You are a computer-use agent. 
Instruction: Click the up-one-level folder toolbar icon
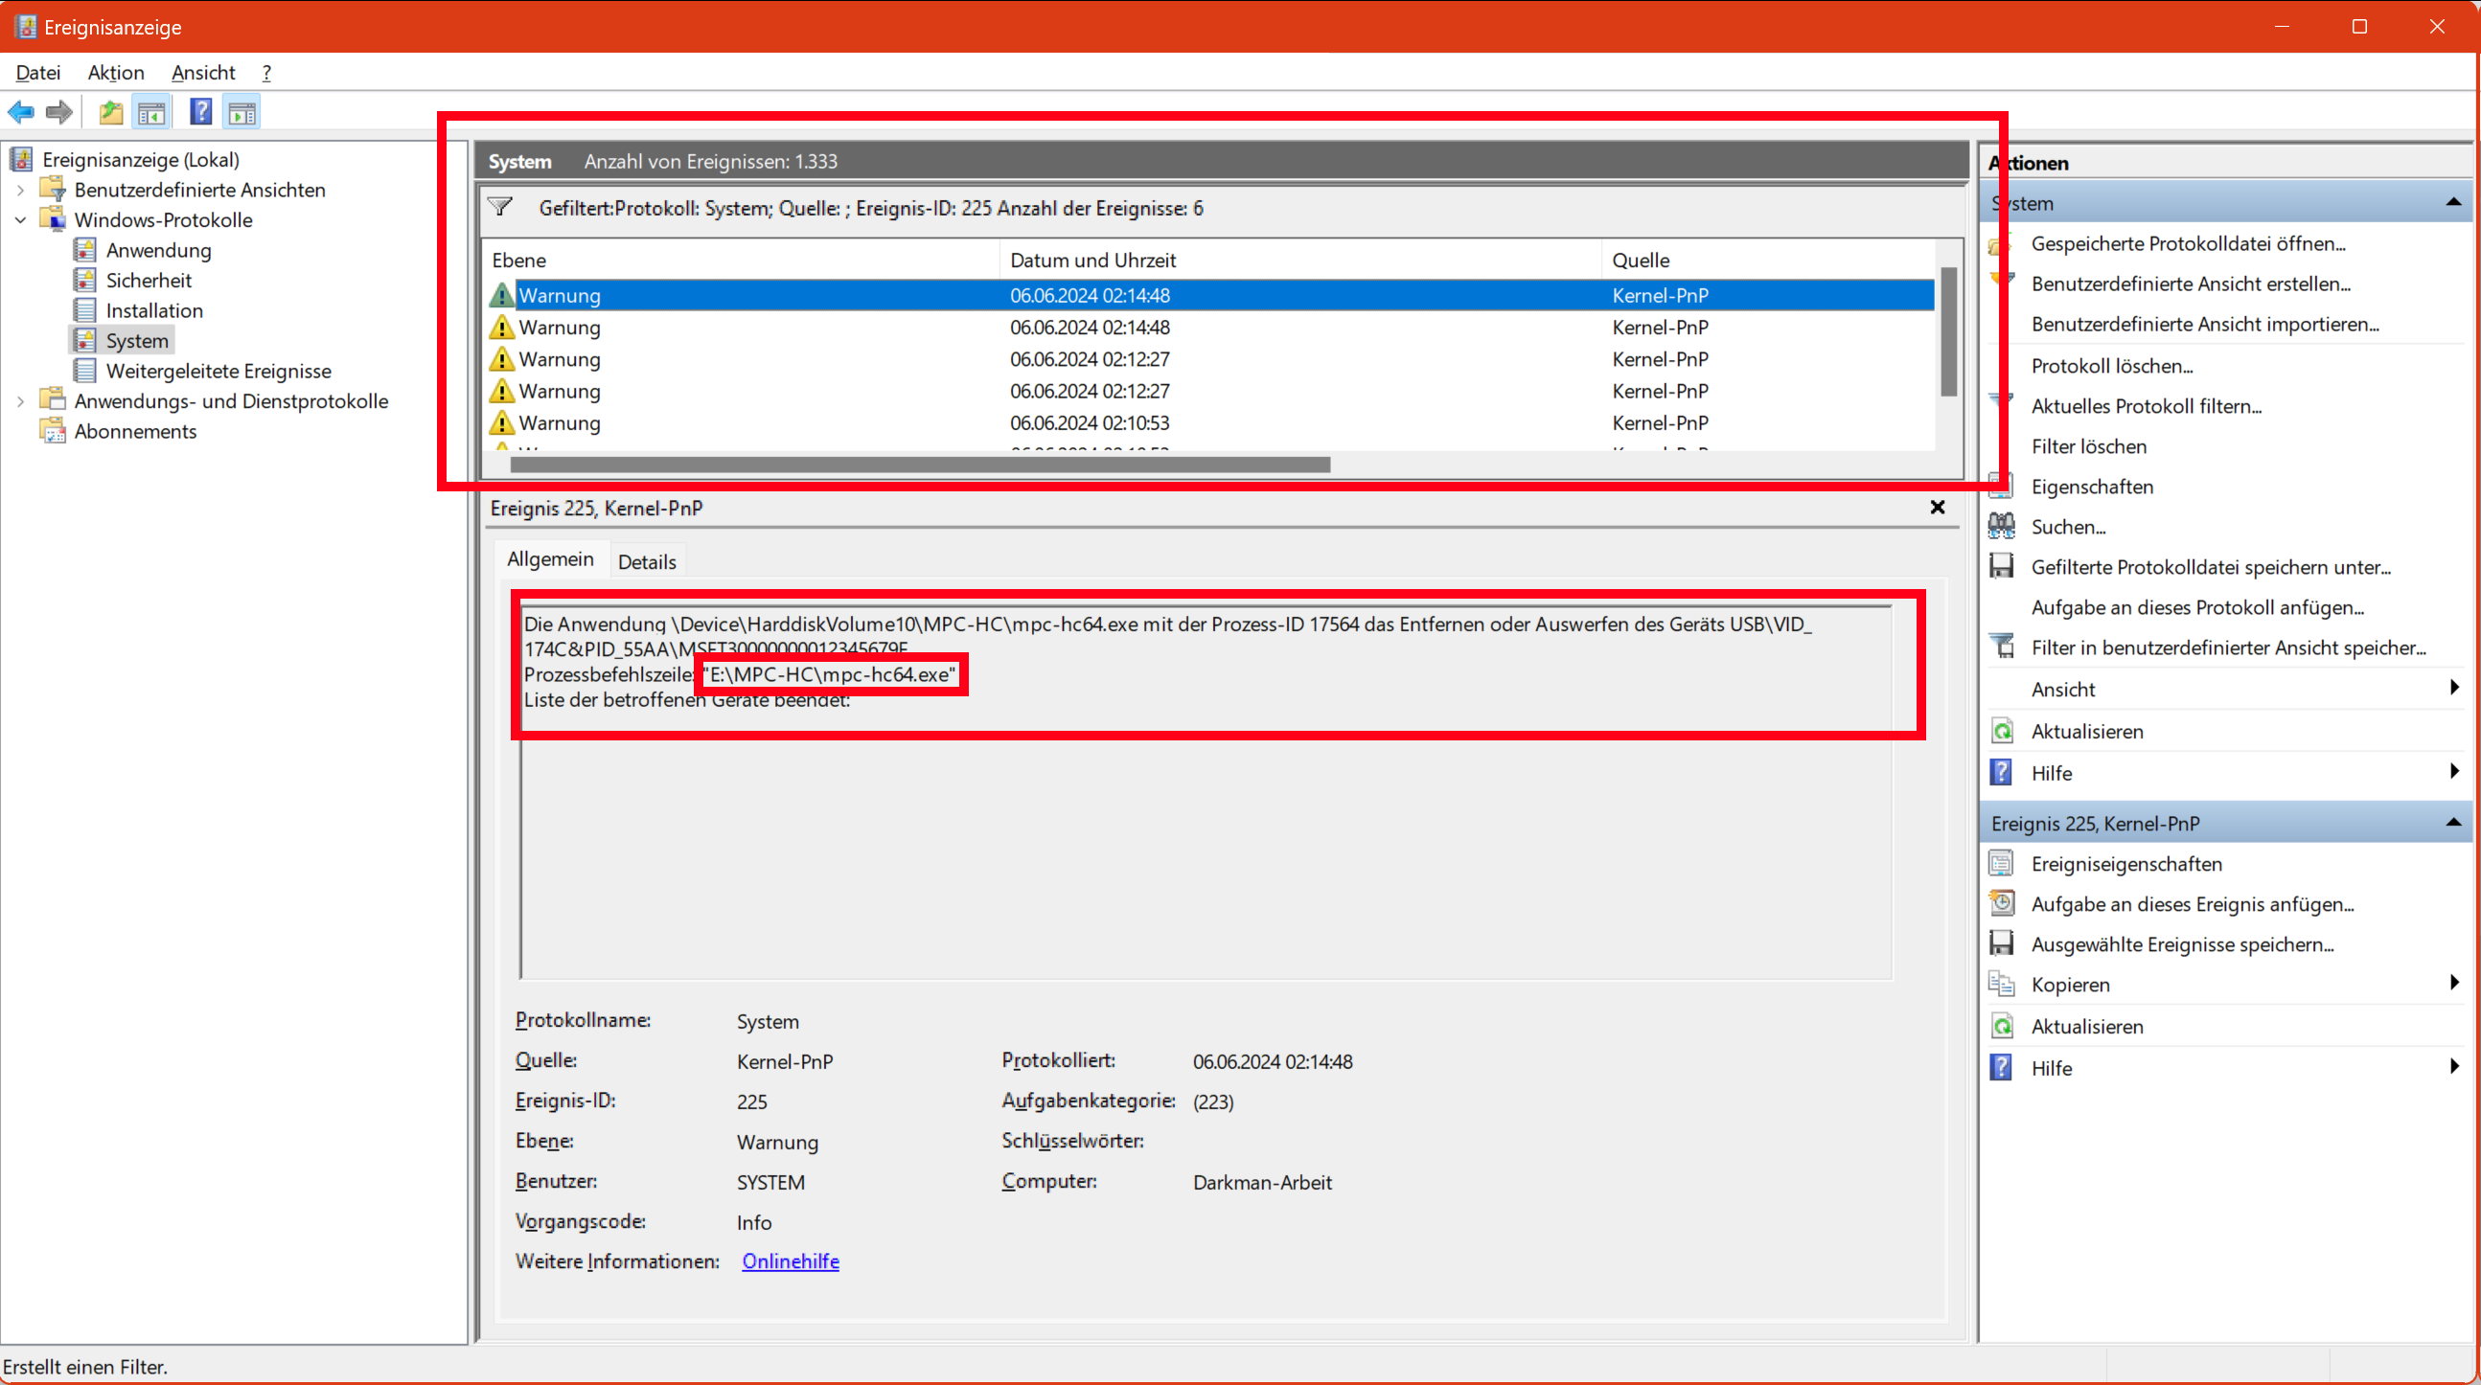tap(111, 113)
